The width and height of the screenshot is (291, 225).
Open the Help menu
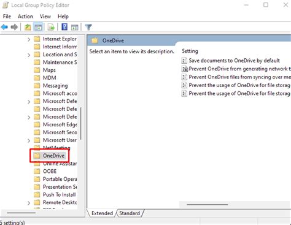(x=63, y=17)
